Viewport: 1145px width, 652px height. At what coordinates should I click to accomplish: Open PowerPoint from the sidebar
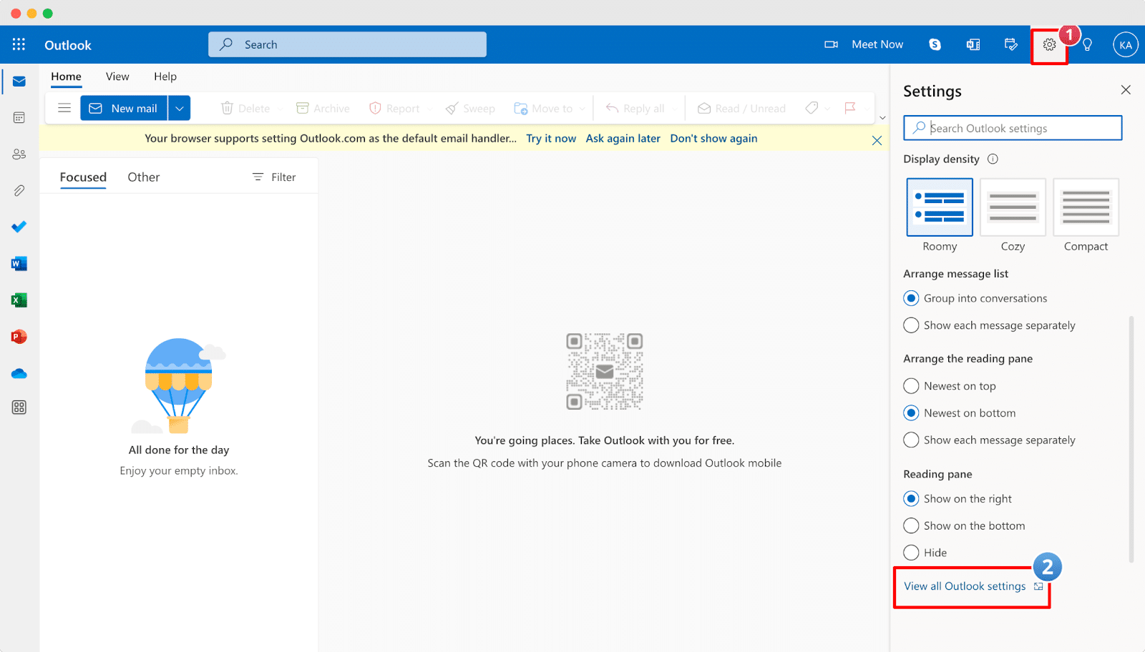(19, 336)
